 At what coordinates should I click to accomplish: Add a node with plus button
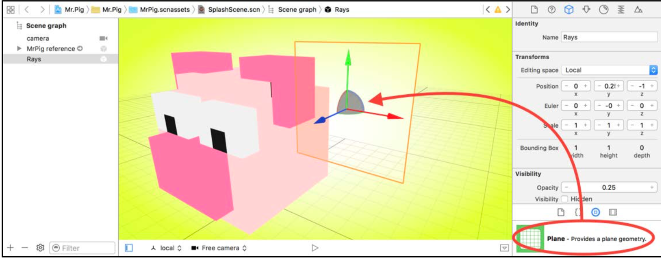10,248
